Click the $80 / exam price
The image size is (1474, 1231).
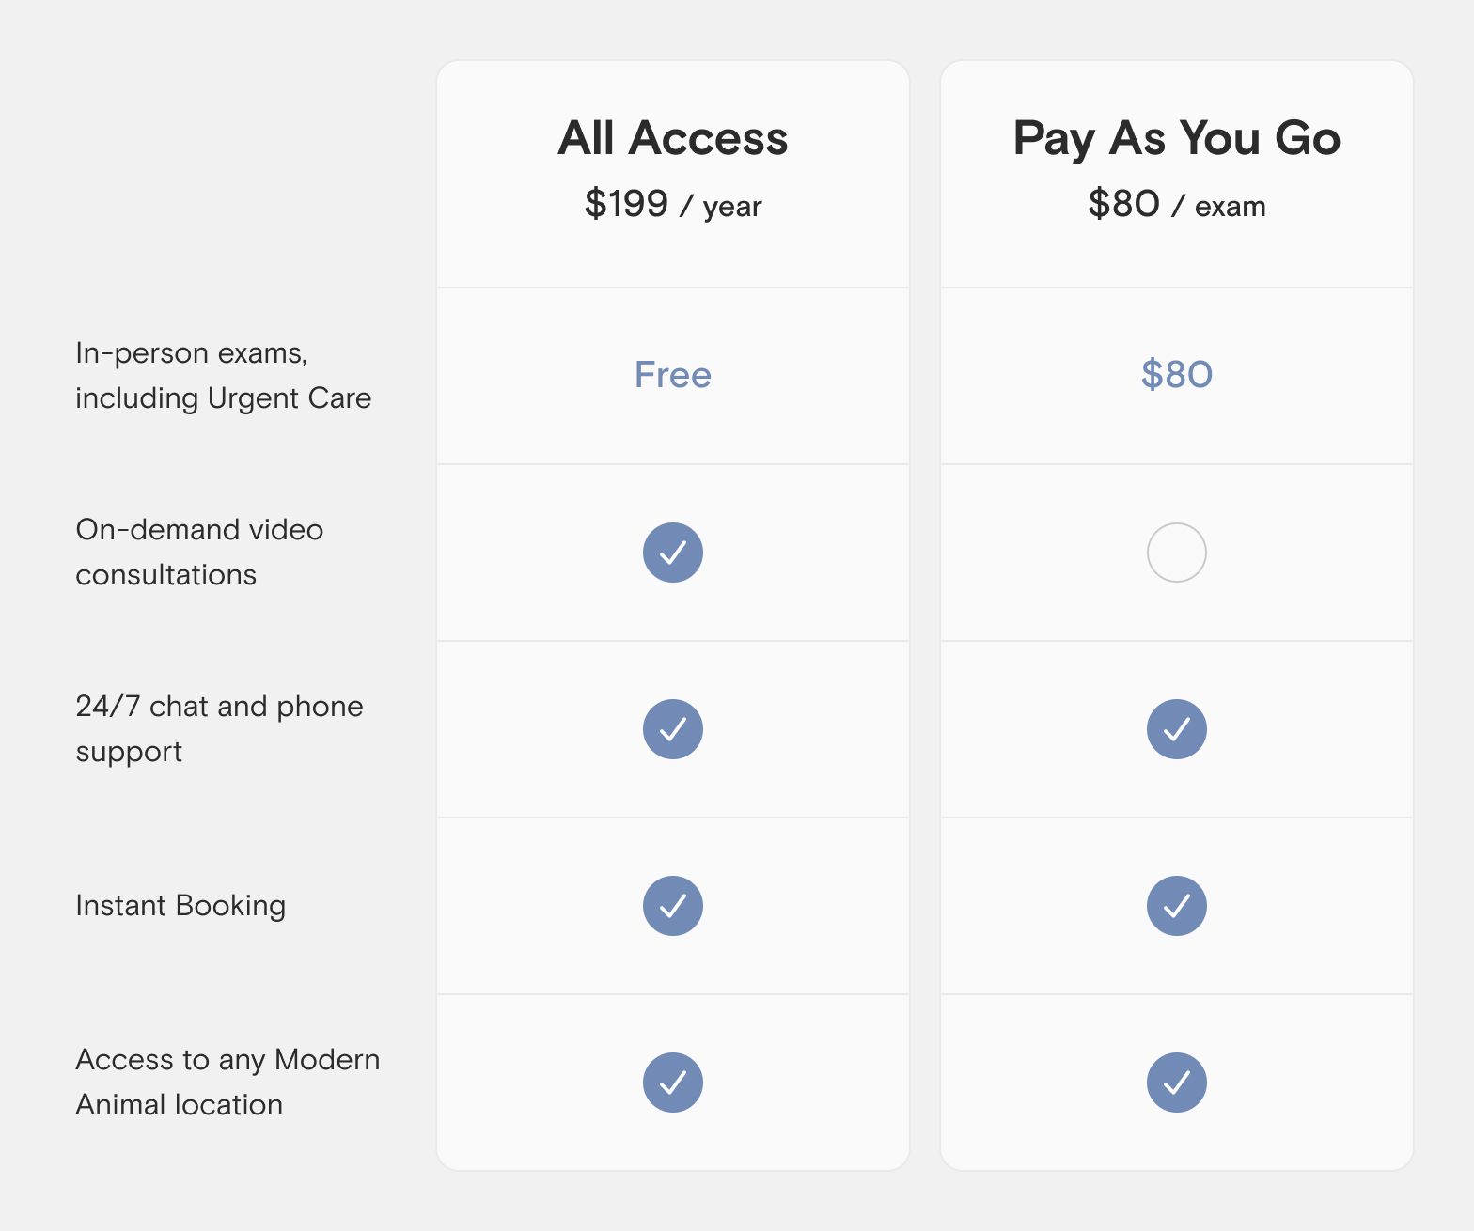(x=1177, y=204)
